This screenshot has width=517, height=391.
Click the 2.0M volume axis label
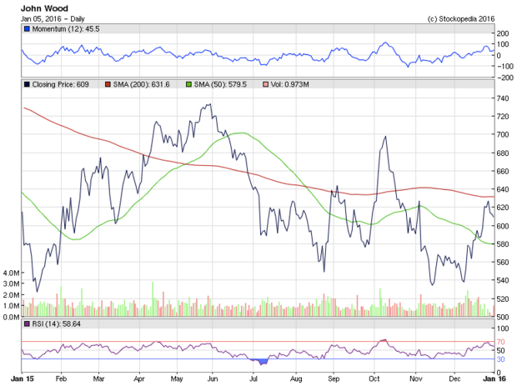[x=11, y=295]
